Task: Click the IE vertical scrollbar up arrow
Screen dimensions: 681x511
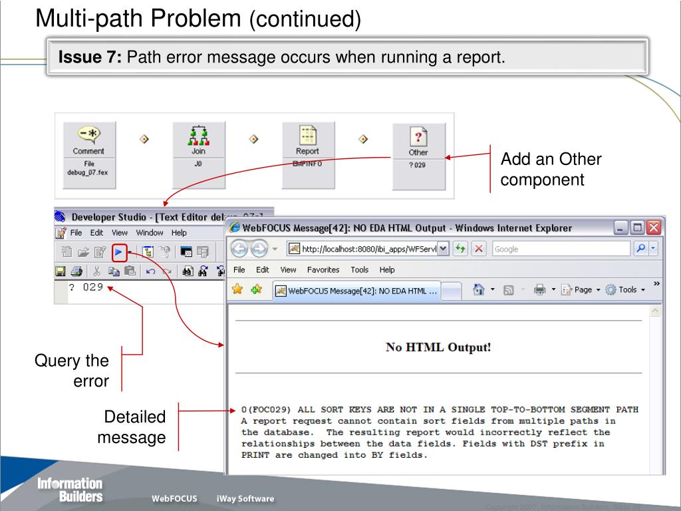Action: pos(655,311)
